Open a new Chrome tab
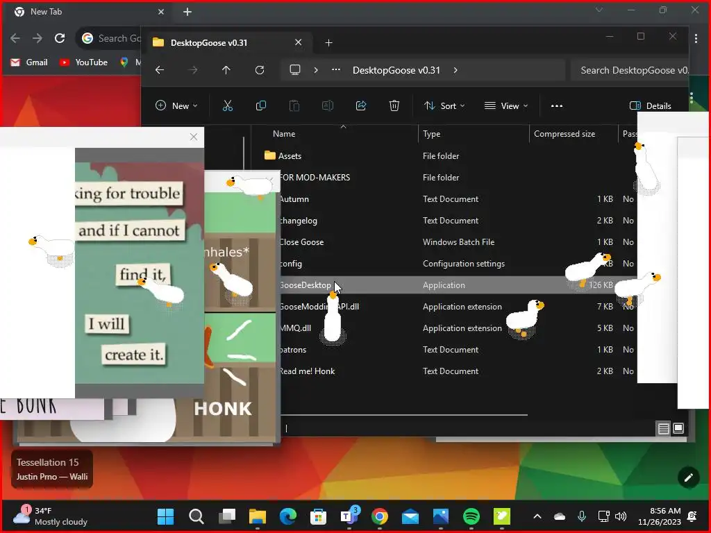The image size is (711, 533). (x=187, y=12)
